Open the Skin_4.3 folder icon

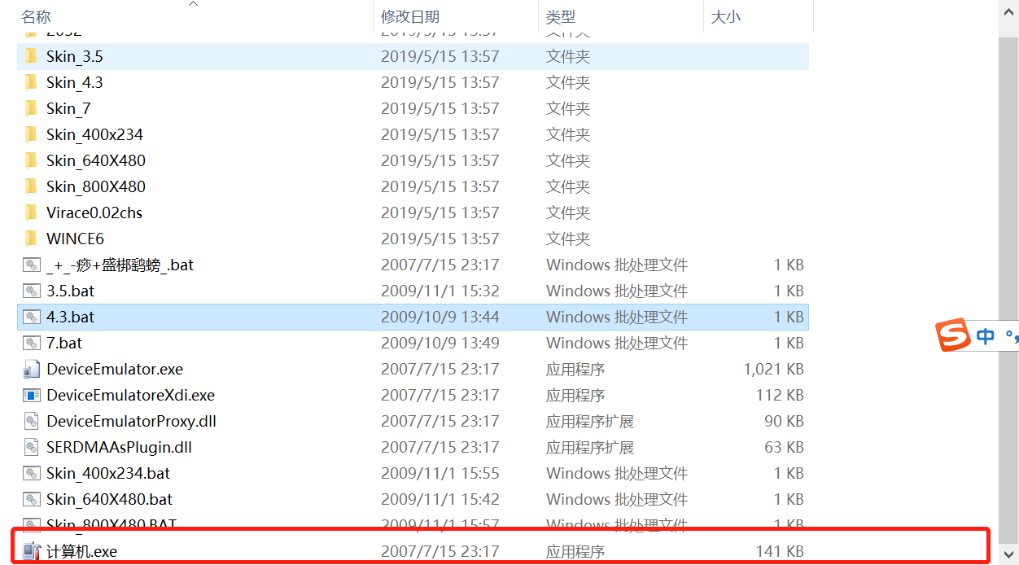pos(32,82)
